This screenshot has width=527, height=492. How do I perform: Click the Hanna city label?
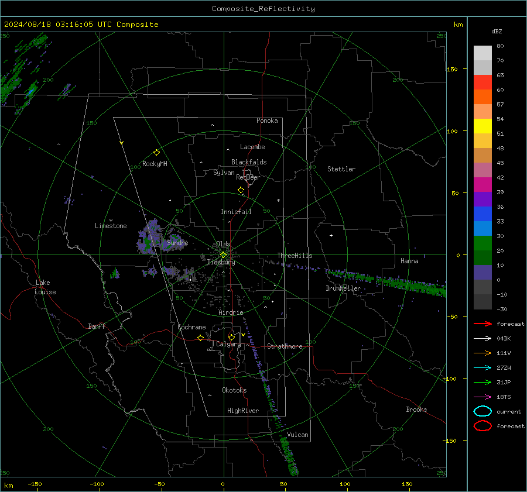(x=409, y=261)
